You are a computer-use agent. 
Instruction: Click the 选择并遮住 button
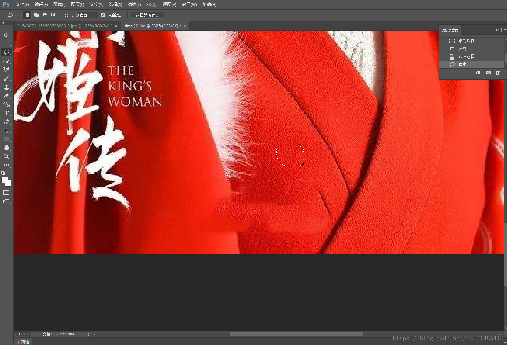(x=147, y=15)
